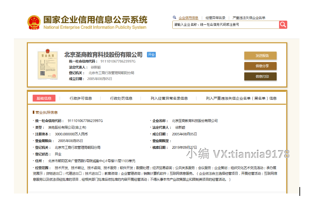Screen dimensions: 312x203
Task: Click the 信息打印 button
Action: click(x=260, y=76)
